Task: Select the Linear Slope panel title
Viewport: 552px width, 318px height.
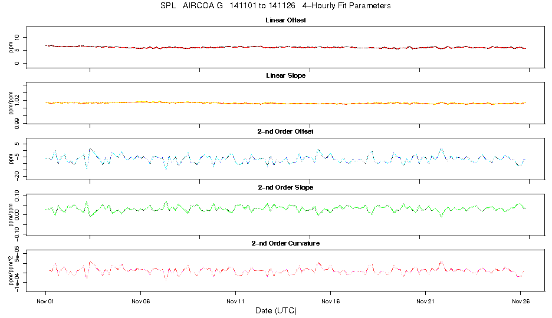Action: coord(285,75)
